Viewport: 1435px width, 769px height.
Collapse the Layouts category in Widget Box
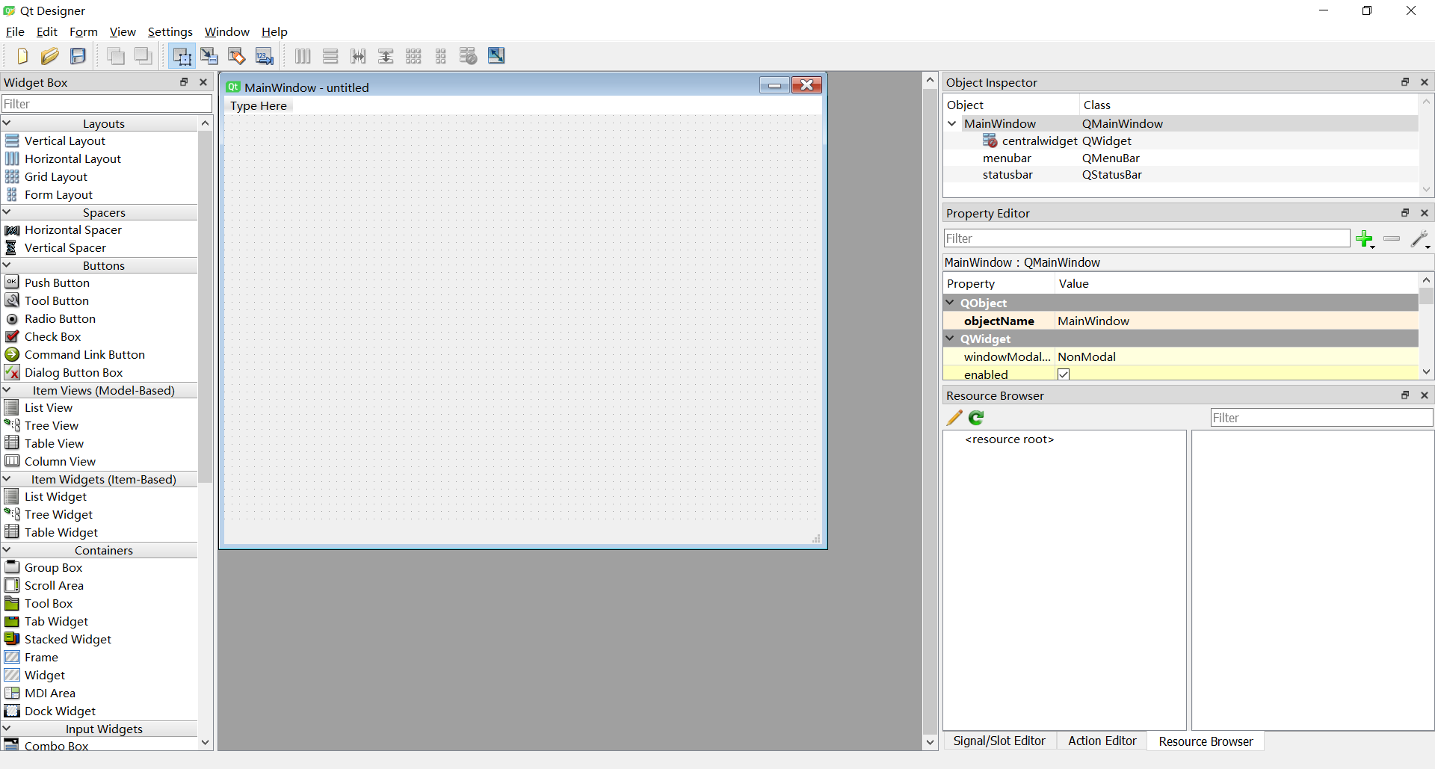[7, 123]
